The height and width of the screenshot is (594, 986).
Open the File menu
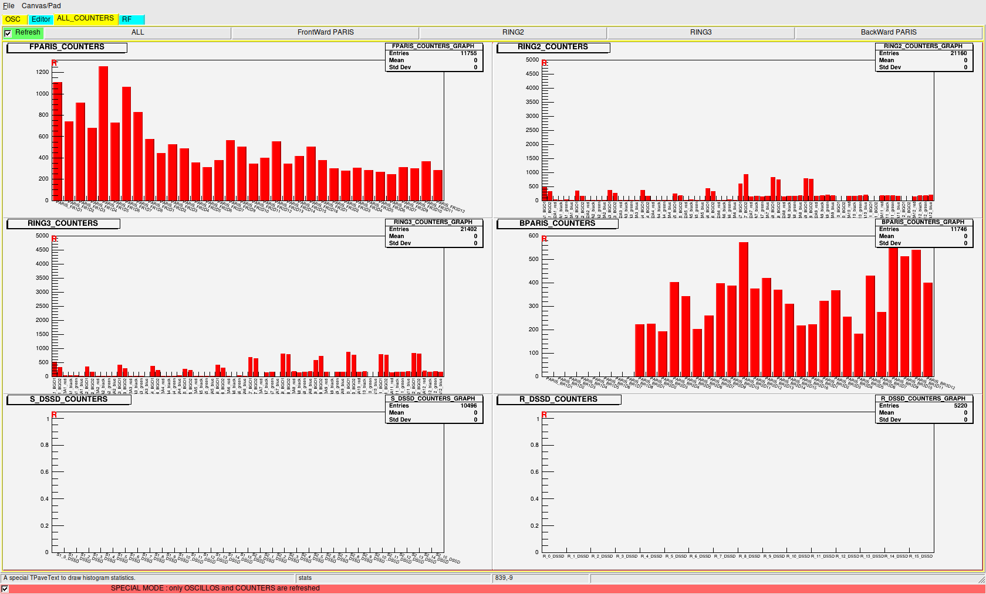click(9, 6)
